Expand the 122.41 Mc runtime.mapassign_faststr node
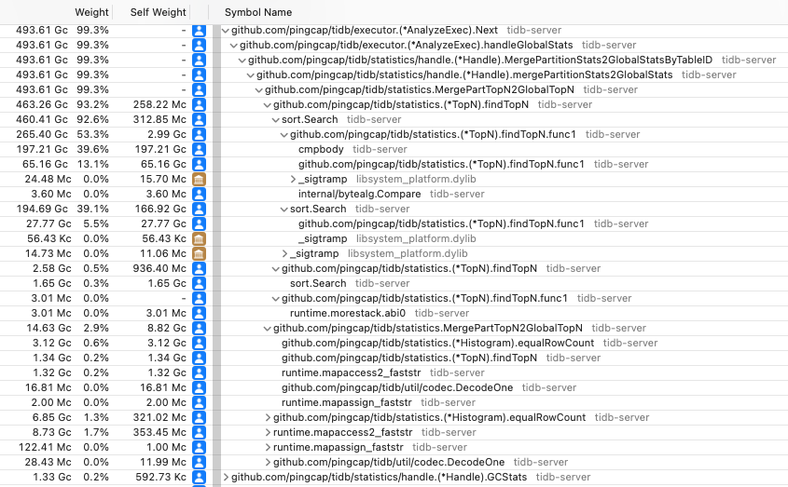This screenshot has height=487, width=788. 268,447
